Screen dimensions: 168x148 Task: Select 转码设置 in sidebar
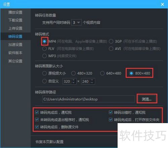click(x=15, y=36)
